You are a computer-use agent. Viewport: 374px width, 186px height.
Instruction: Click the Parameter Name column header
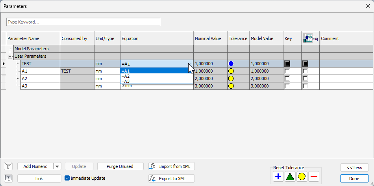[x=33, y=38]
